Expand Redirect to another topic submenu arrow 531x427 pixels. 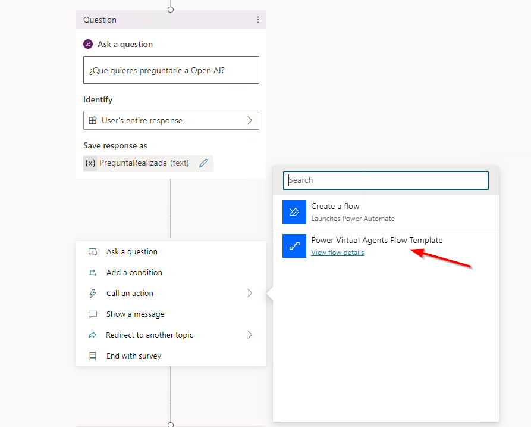[x=250, y=335]
